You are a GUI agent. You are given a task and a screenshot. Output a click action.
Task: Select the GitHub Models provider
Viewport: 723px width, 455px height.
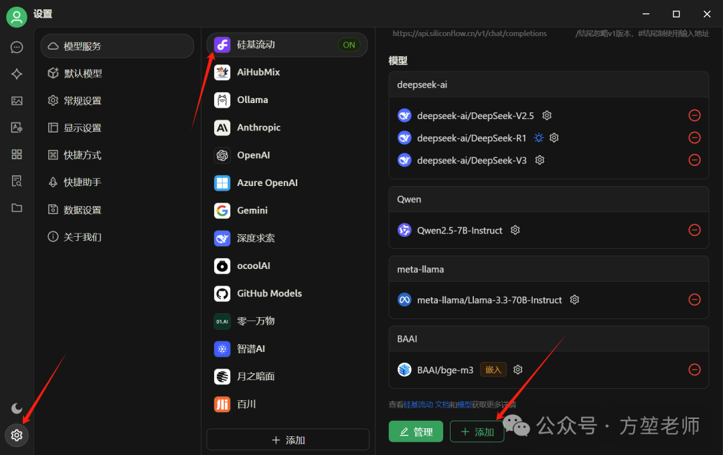tap(287, 294)
